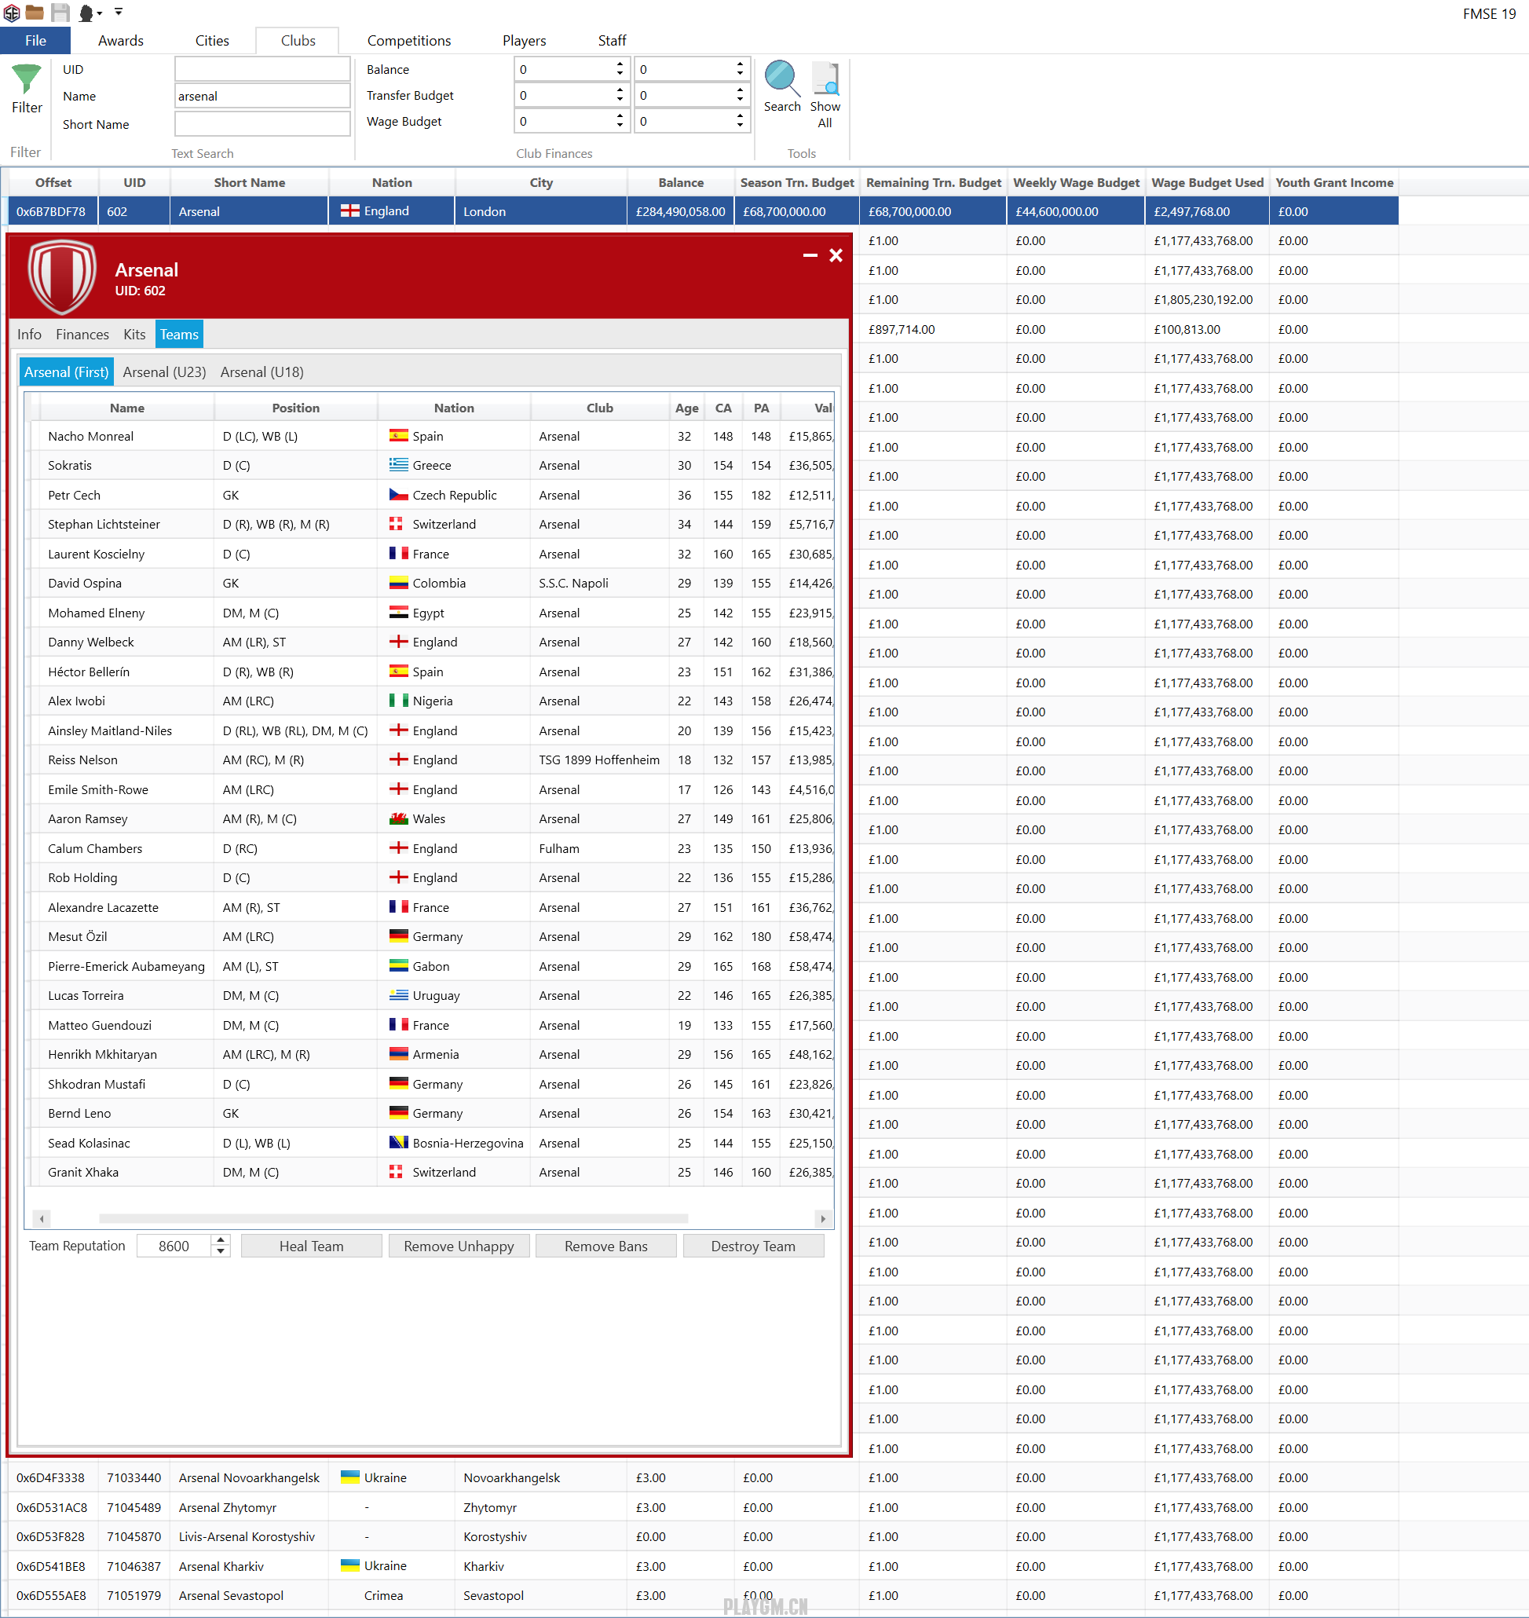Image resolution: width=1529 pixels, height=1618 pixels.
Task: Minimize the Arsenal club panel
Action: [x=810, y=255]
